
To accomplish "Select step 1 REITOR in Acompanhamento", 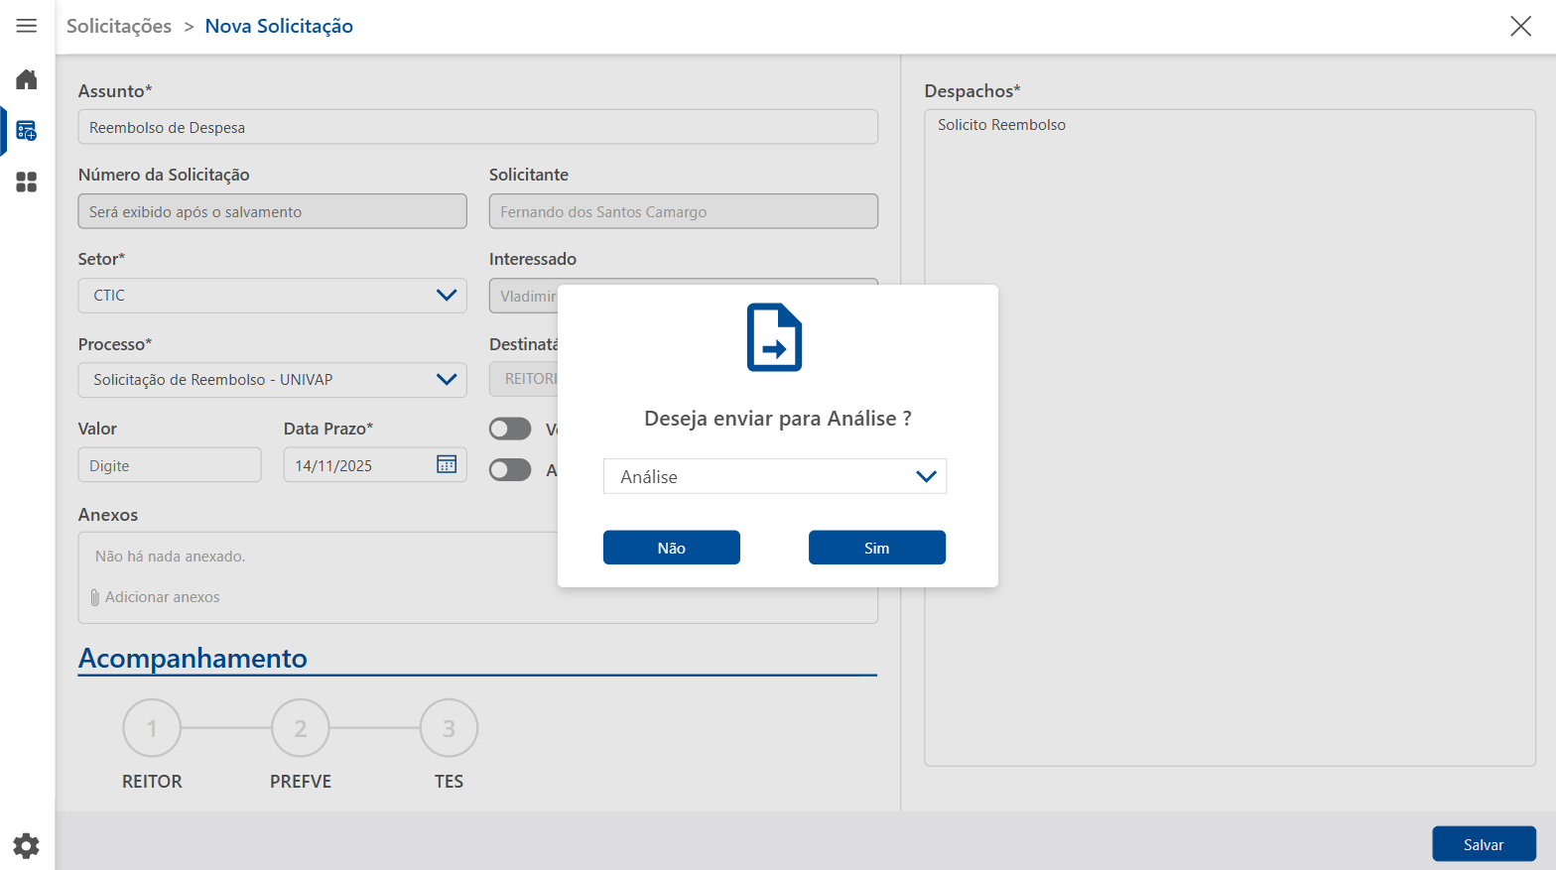I will point(152,728).
